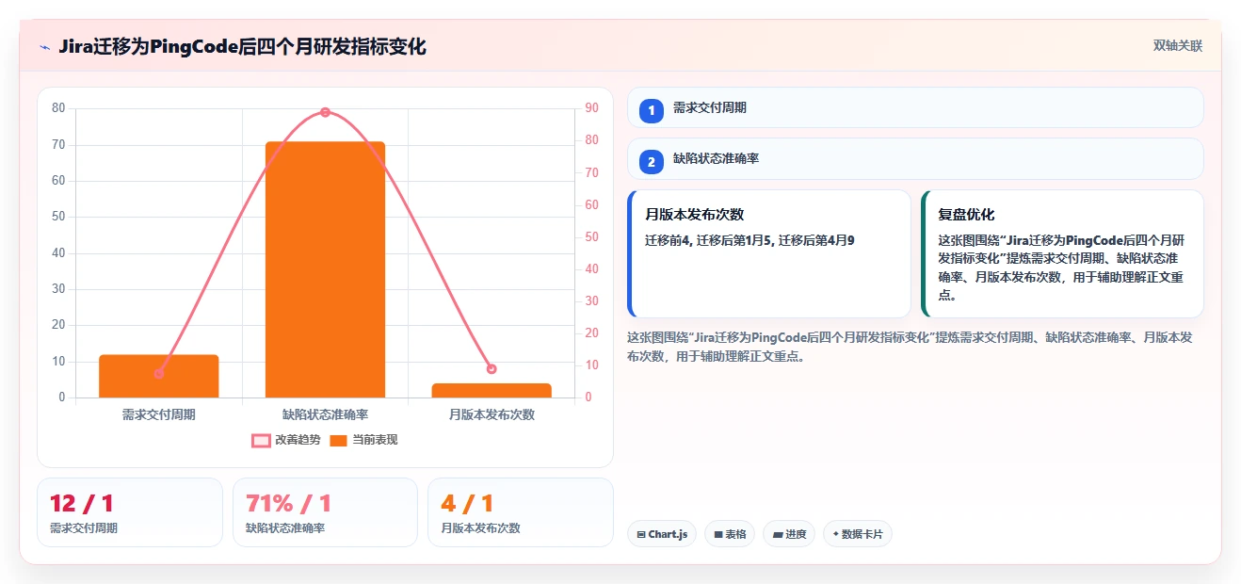Click the x-axis label 月版本发布次数
This screenshot has width=1241, height=584.
tap(492, 414)
